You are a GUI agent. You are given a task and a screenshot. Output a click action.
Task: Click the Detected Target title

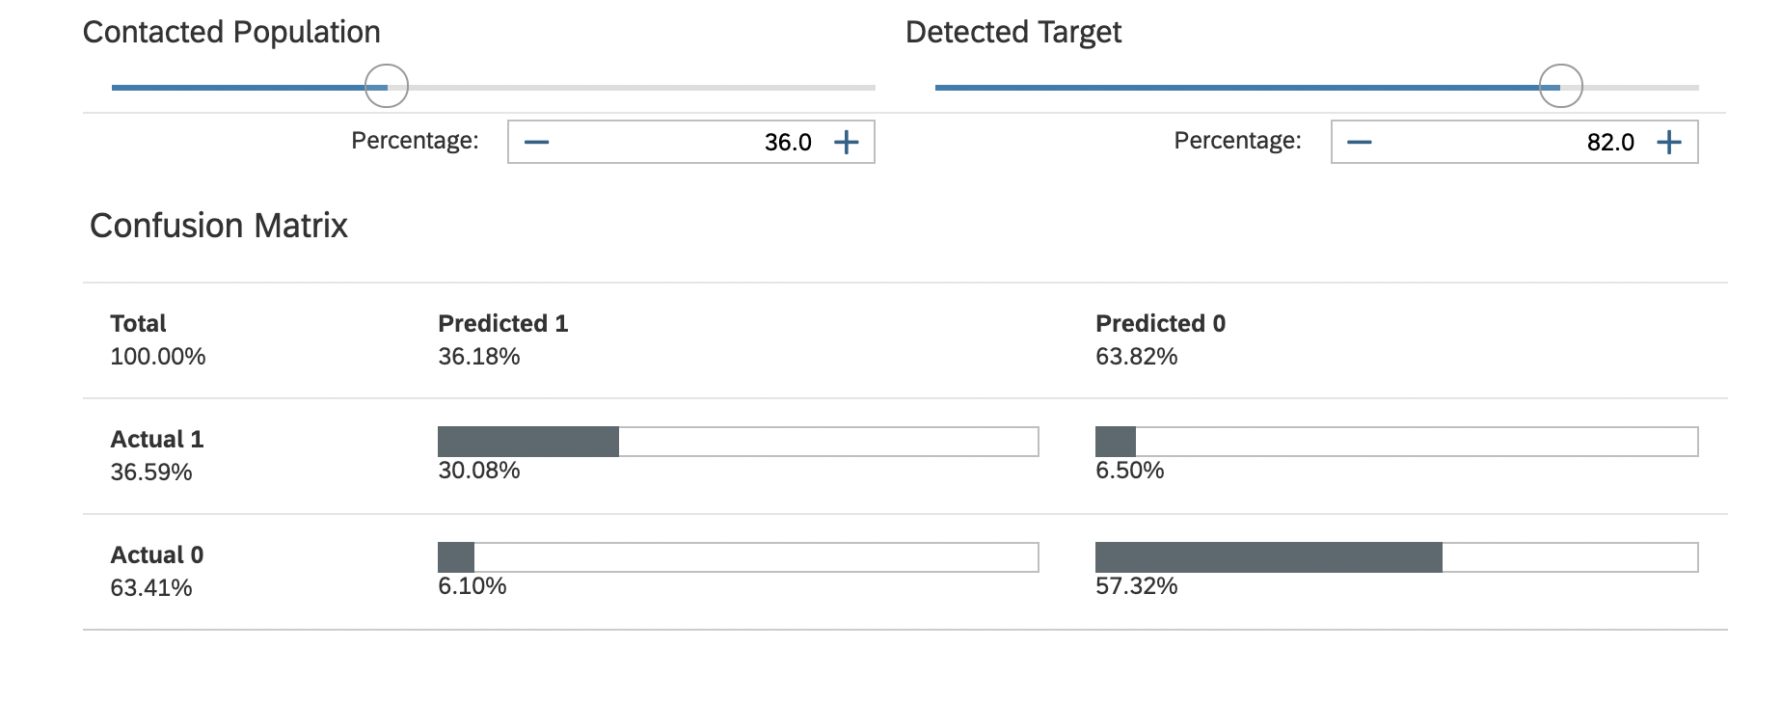pyautogui.click(x=1013, y=33)
